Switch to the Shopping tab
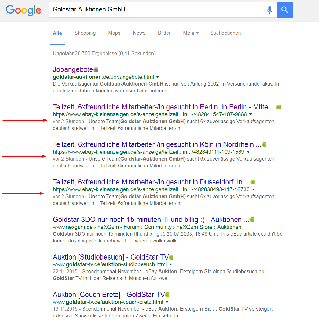The width and height of the screenshot is (319, 324). (85, 33)
